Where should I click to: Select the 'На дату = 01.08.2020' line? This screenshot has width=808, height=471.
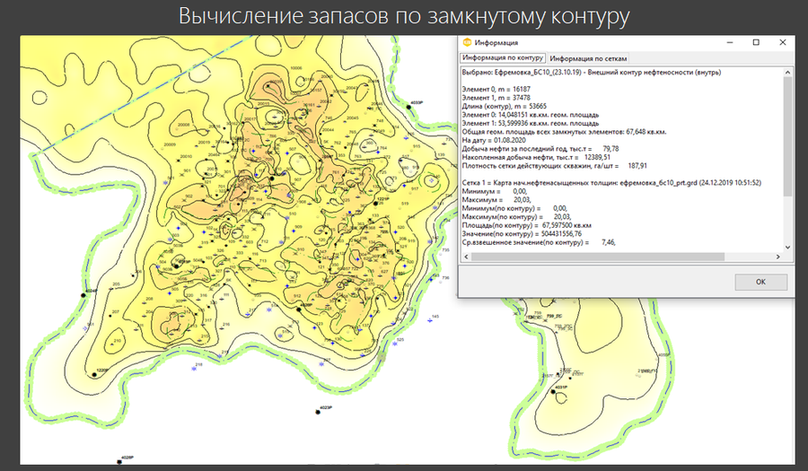pyautogui.click(x=494, y=140)
